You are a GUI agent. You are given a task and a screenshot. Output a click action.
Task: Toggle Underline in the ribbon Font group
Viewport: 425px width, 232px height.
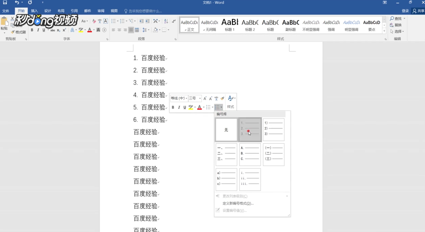(44, 30)
